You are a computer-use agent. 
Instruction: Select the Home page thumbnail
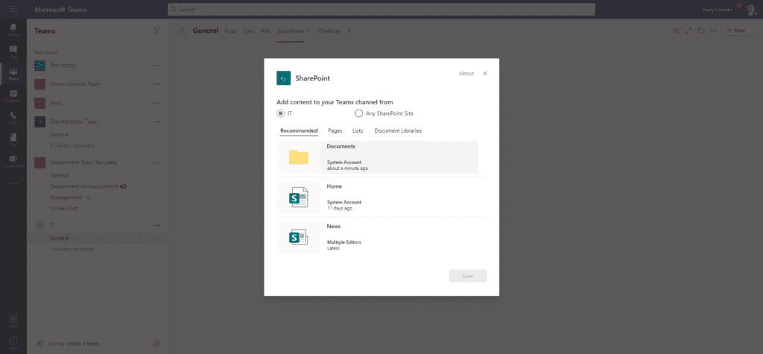coord(298,197)
